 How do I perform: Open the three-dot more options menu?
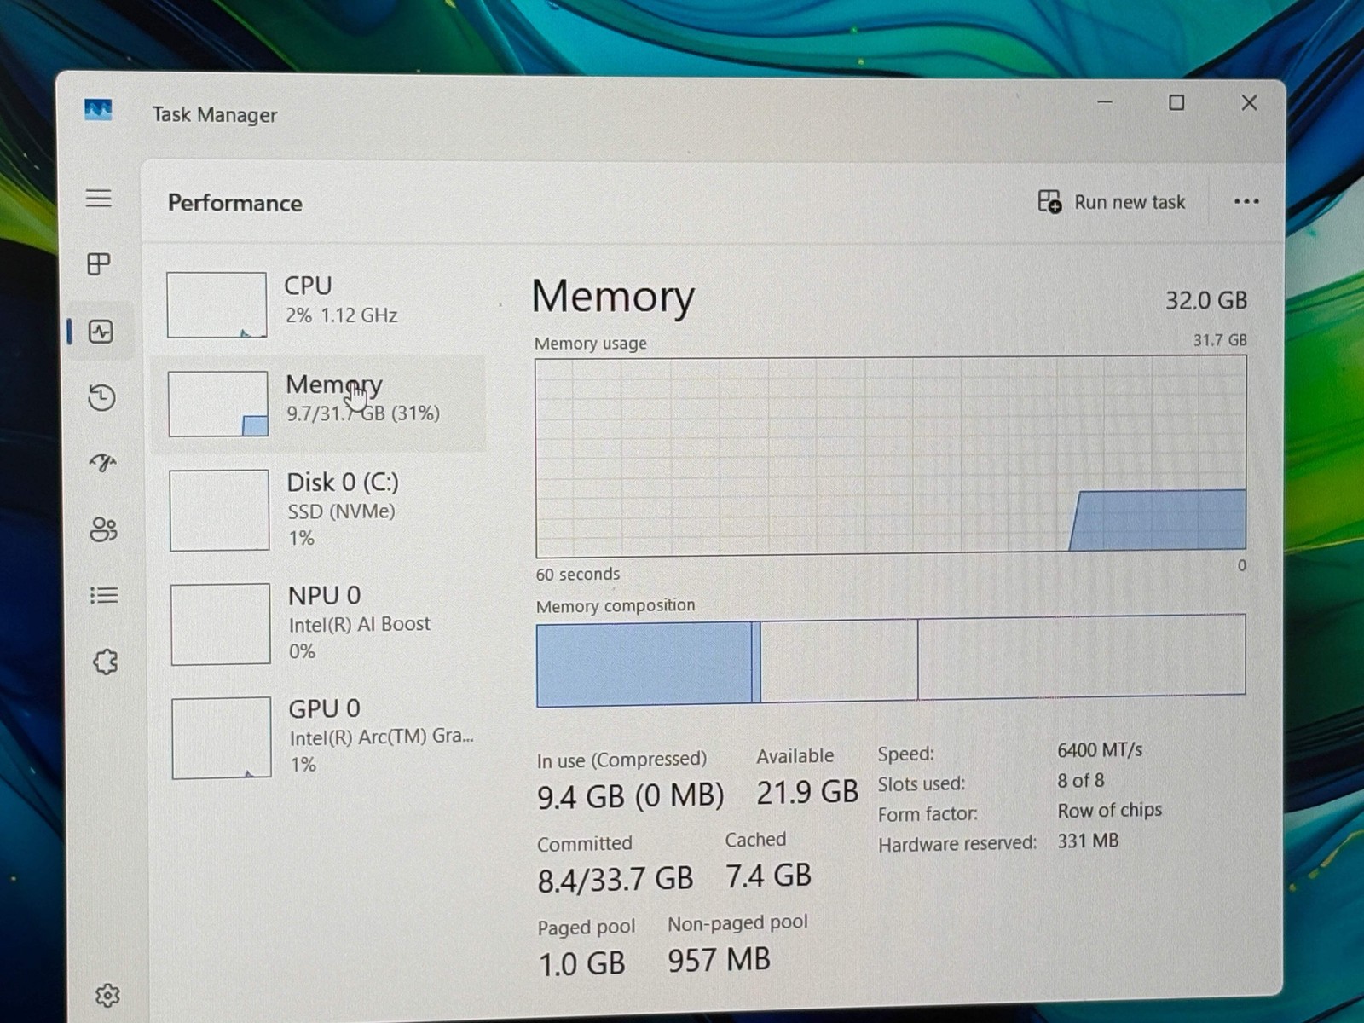[1246, 202]
